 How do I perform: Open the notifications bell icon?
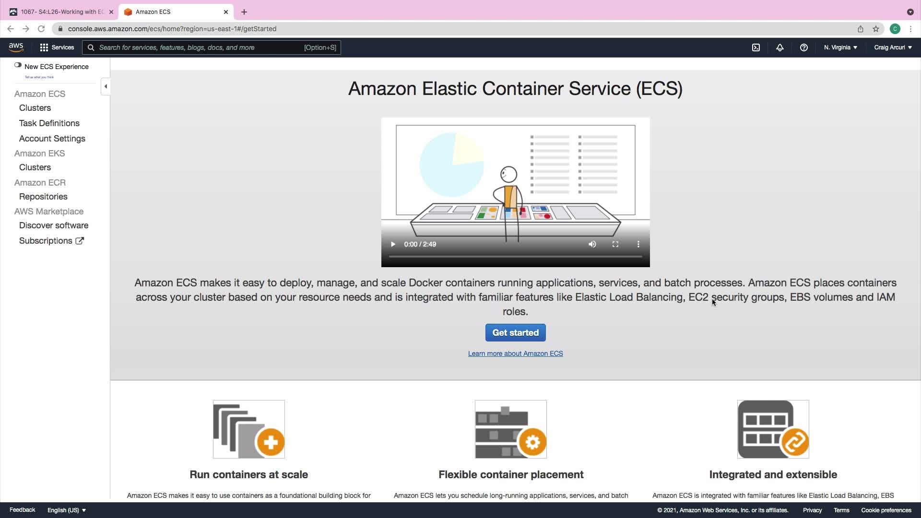pyautogui.click(x=780, y=47)
